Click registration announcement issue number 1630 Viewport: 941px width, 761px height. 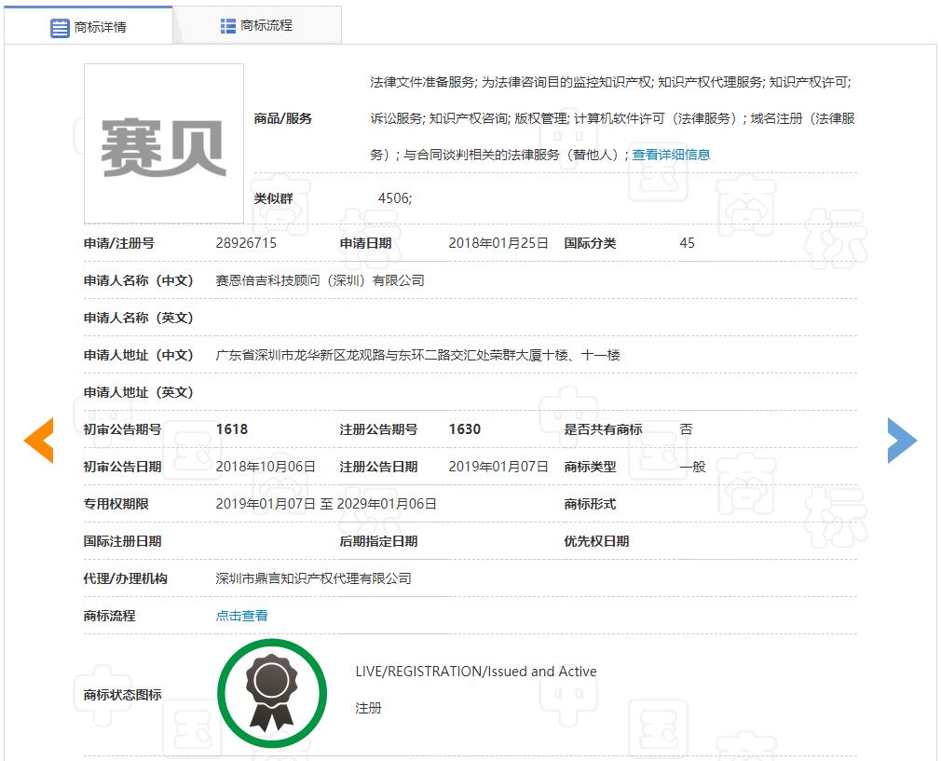465,429
